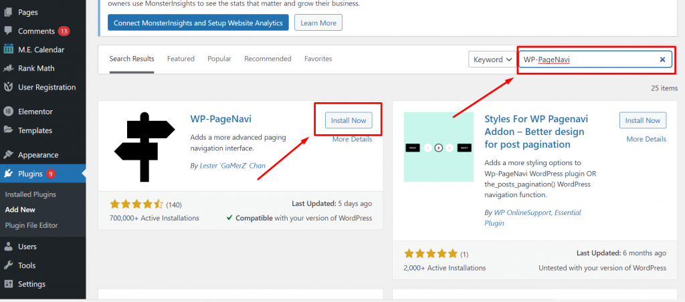Image resolution: width=685 pixels, height=302 pixels.
Task: Switch to the Search Results tab
Action: (x=132, y=59)
